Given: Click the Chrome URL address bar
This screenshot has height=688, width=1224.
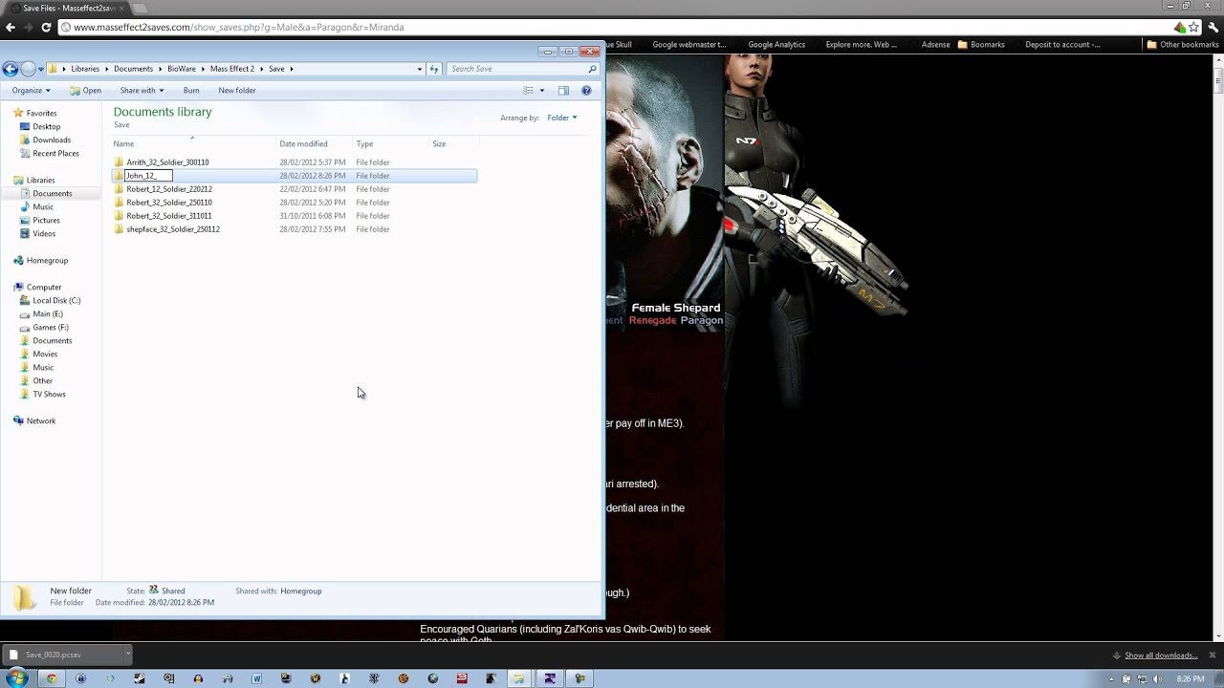Looking at the screenshot, I should click(612, 28).
